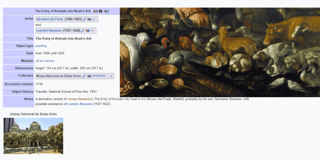This screenshot has height=160, width=320.
Task: Expand the Museu Nacional de Belas Artes collection box
Action: [x=111, y=76]
